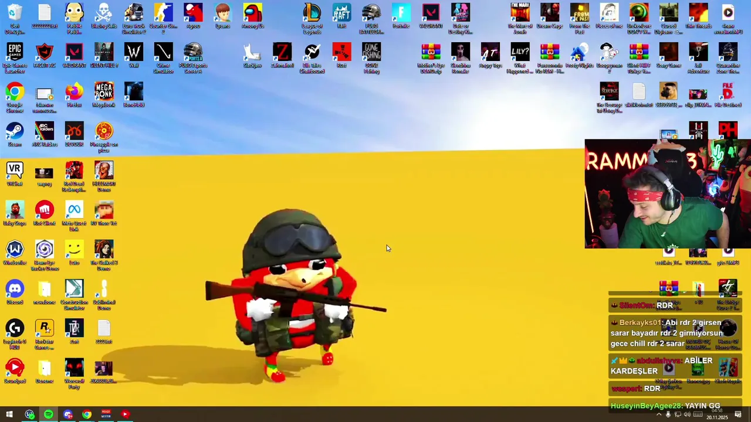Open Epic Games Launcher shortcut
The height and width of the screenshot is (422, 751).
(15, 57)
